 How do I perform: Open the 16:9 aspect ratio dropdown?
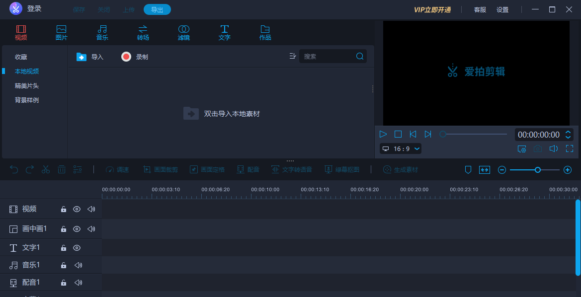(400, 148)
